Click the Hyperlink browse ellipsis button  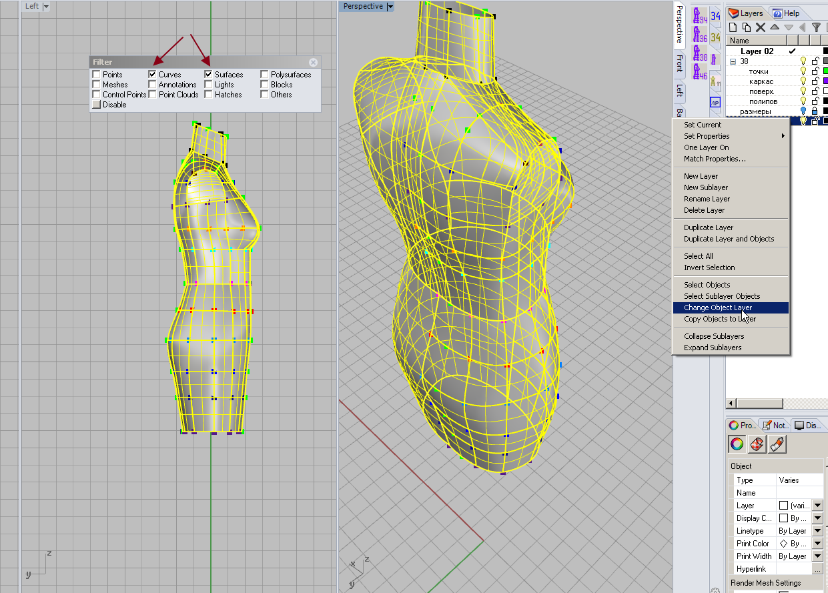pyautogui.click(x=817, y=569)
